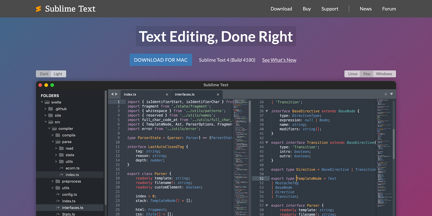Click the DOWNLOAD FOR MAC button
This screenshot has height=216, width=432.
(x=161, y=60)
